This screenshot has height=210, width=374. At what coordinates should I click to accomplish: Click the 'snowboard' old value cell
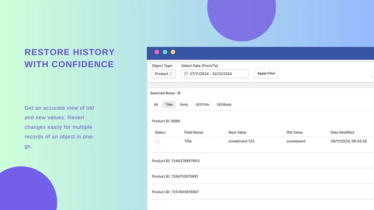(296, 141)
